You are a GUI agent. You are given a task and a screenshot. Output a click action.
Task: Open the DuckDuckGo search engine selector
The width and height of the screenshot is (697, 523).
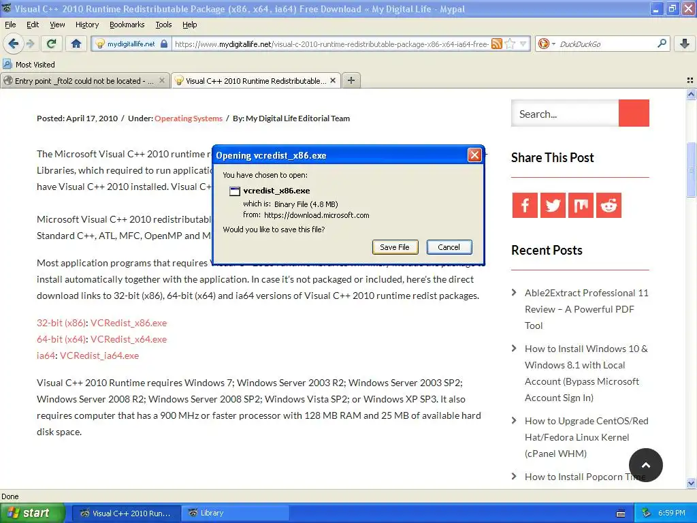[547, 44]
